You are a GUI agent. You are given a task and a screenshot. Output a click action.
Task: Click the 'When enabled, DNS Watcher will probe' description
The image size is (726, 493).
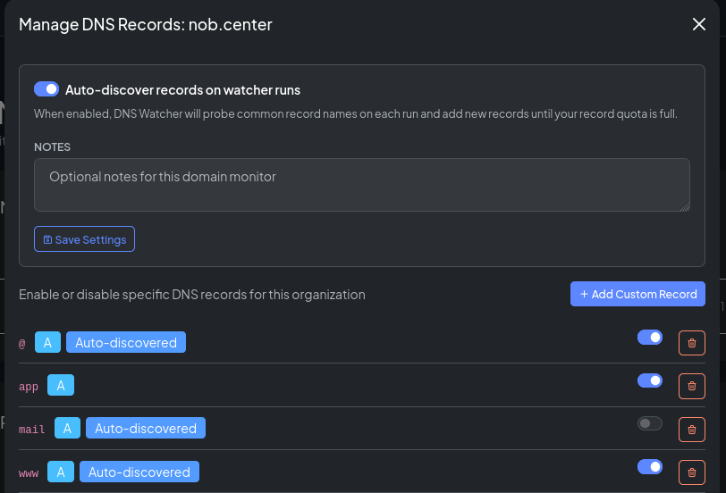[x=356, y=113]
